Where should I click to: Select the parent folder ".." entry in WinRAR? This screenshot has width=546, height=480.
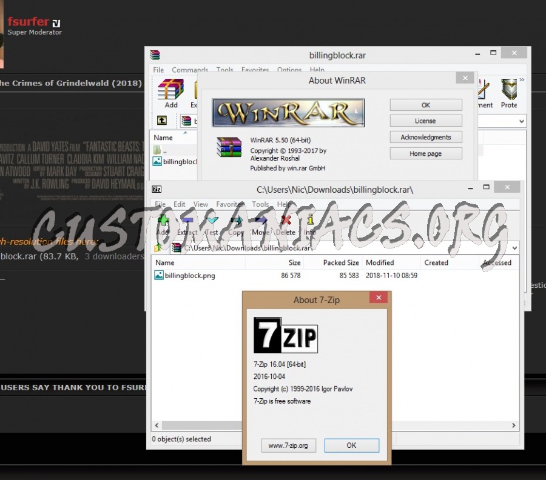[x=161, y=150]
